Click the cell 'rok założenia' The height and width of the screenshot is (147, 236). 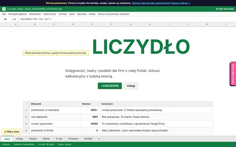(x=55, y=117)
